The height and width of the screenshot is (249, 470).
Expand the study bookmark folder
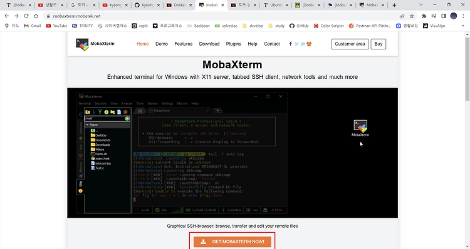click(x=276, y=26)
